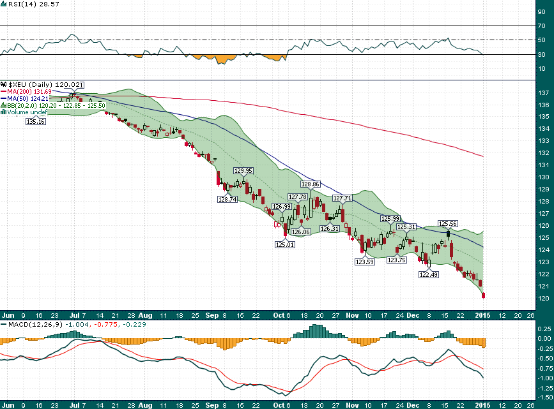Screen dimensions: 554x409
Task: Click the 135.16 low price annotation
Action: pos(35,121)
